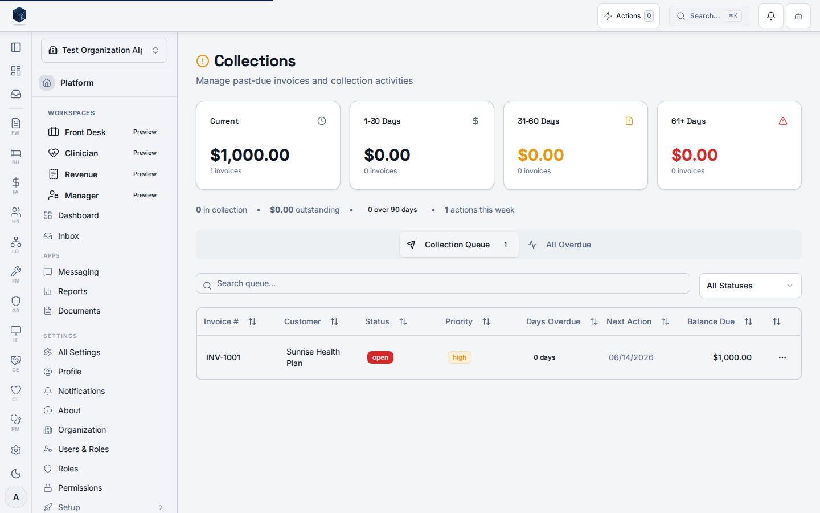Image resolution: width=820 pixels, height=513 pixels.
Task: Expand the Setup section chevron
Action: (x=161, y=507)
